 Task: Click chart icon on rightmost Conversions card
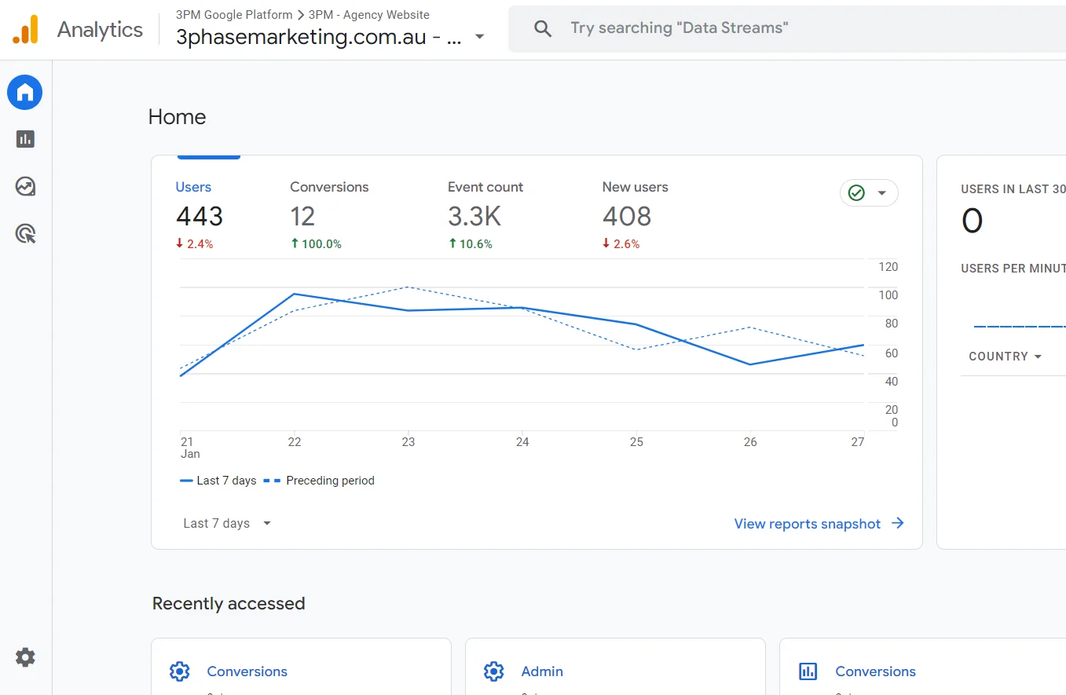coord(808,671)
